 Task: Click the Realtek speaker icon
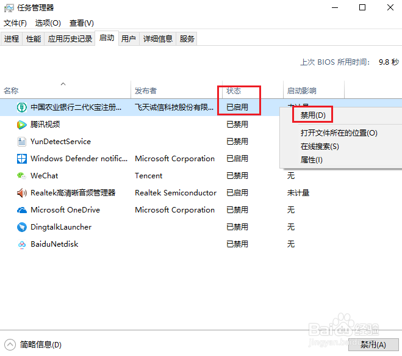pyautogui.click(x=22, y=193)
